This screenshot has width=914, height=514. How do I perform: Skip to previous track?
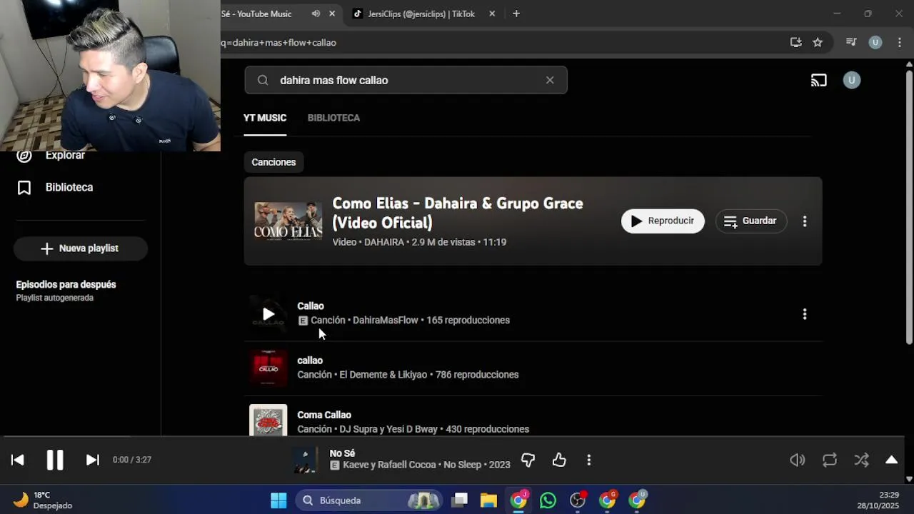[x=18, y=460]
